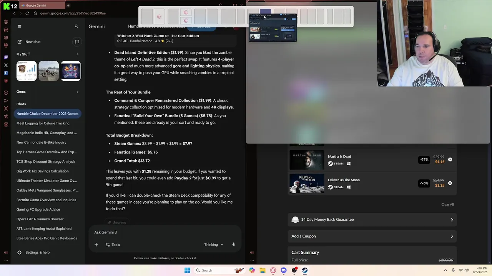
Task: Click the plus upload button in prompt box
Action: (x=96, y=245)
